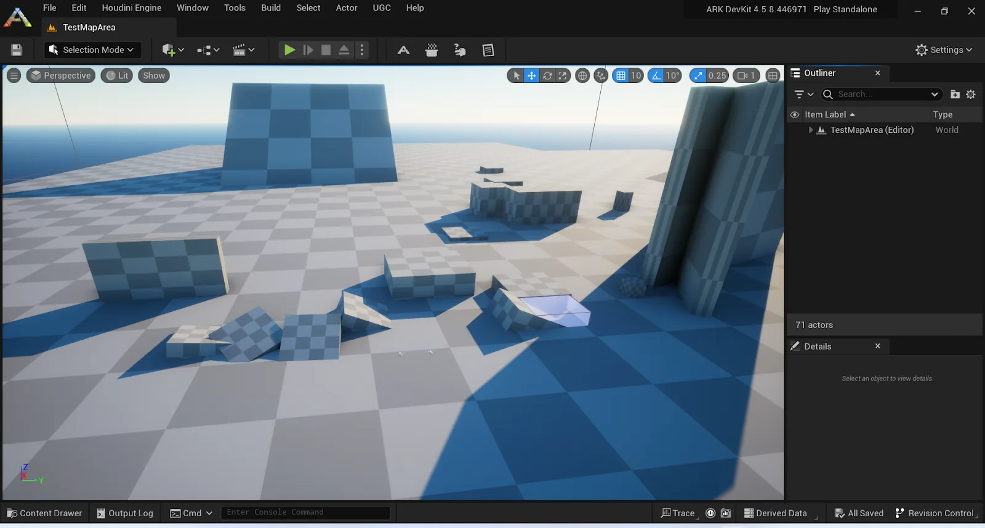Open the Window menu
The width and height of the screenshot is (985, 528).
tap(193, 8)
